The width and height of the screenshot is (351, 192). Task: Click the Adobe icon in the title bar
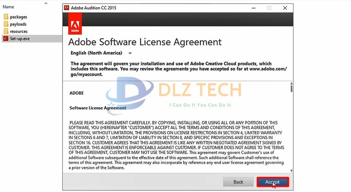click(67, 8)
